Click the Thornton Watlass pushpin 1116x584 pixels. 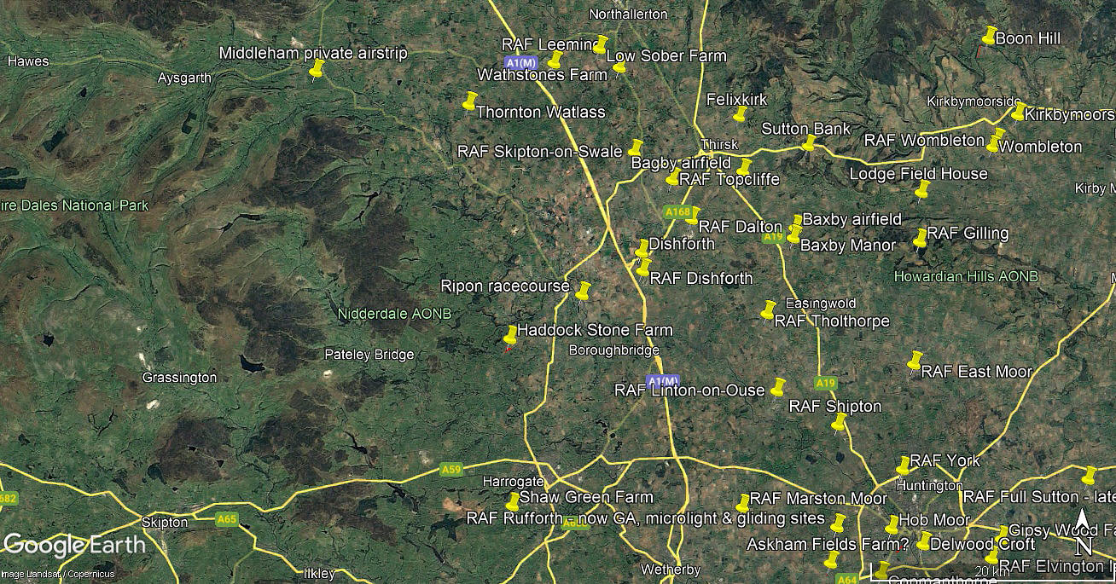(469, 101)
